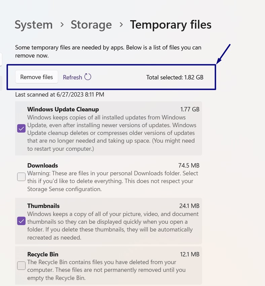Click chevron between System and Storage
This screenshot has width=265, height=286.
(x=62, y=25)
